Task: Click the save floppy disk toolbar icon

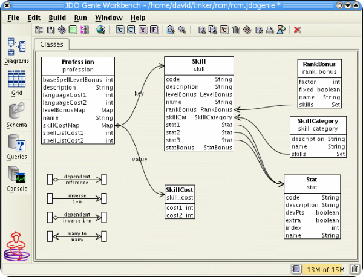Action: [50, 30]
